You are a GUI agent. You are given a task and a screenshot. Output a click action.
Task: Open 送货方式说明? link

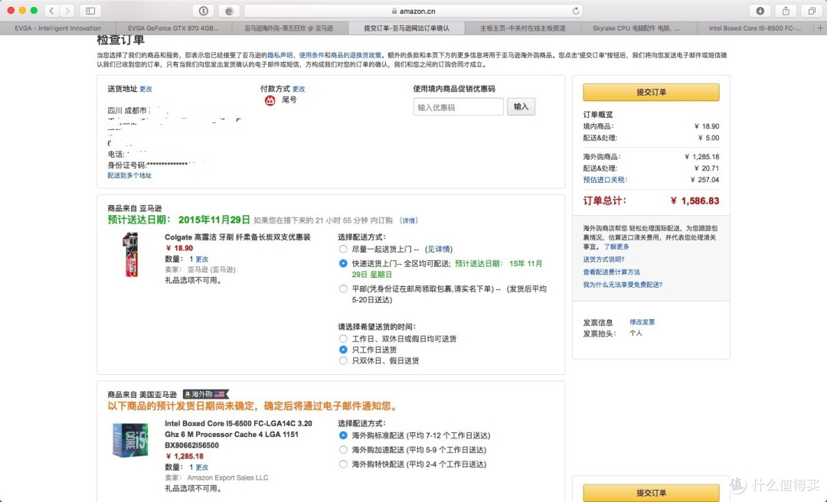[x=603, y=259]
